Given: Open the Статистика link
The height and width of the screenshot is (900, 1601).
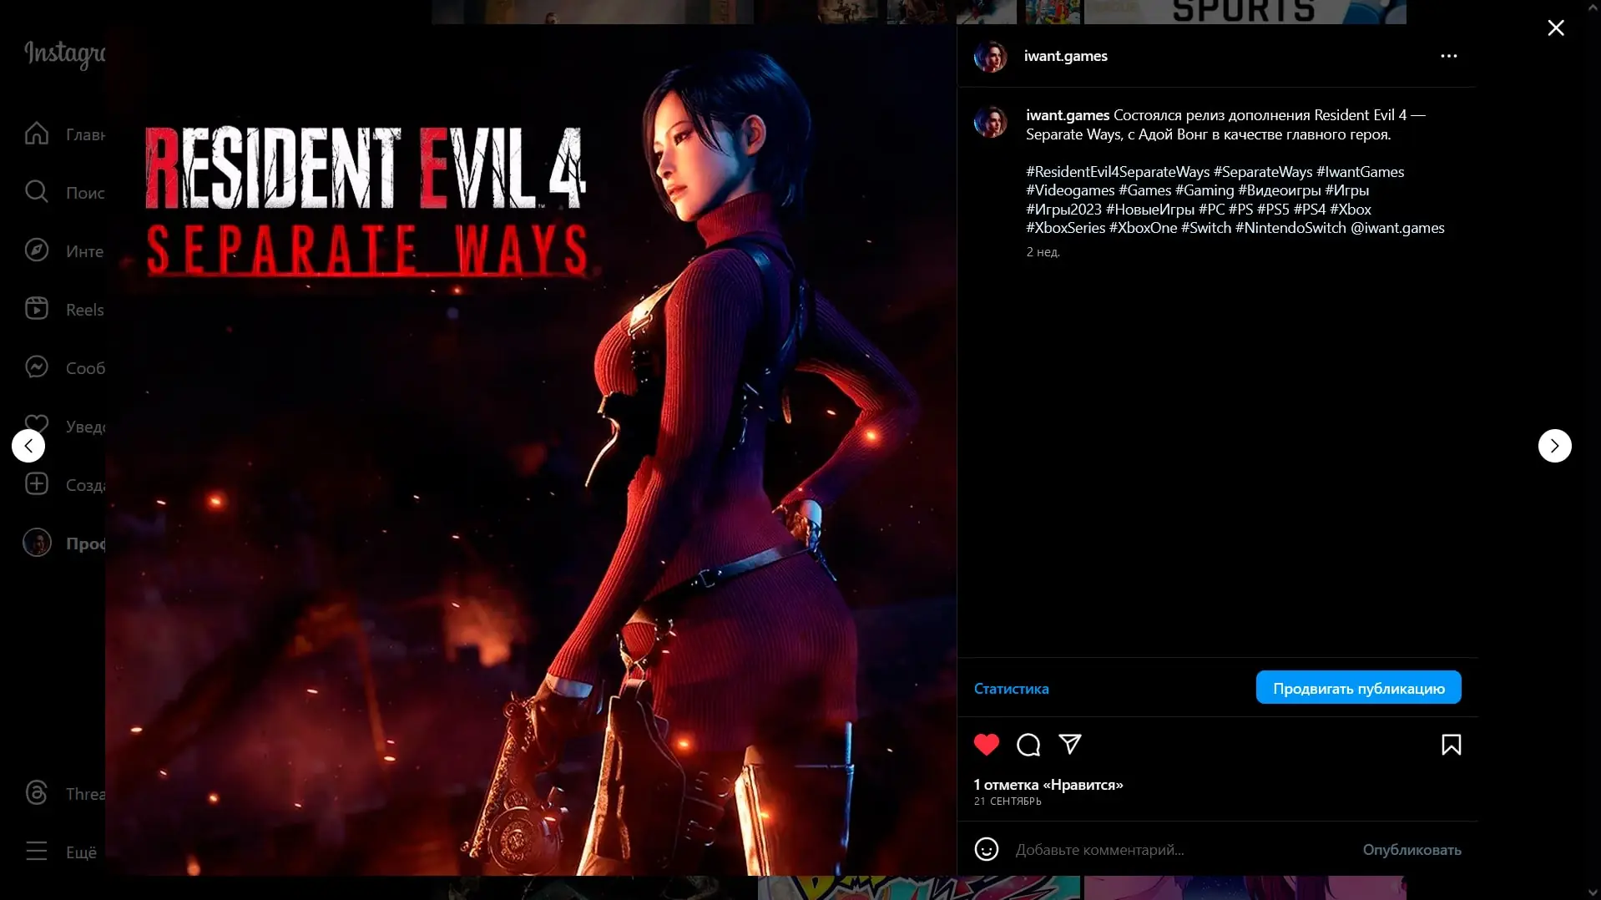Looking at the screenshot, I should pos(1011,689).
